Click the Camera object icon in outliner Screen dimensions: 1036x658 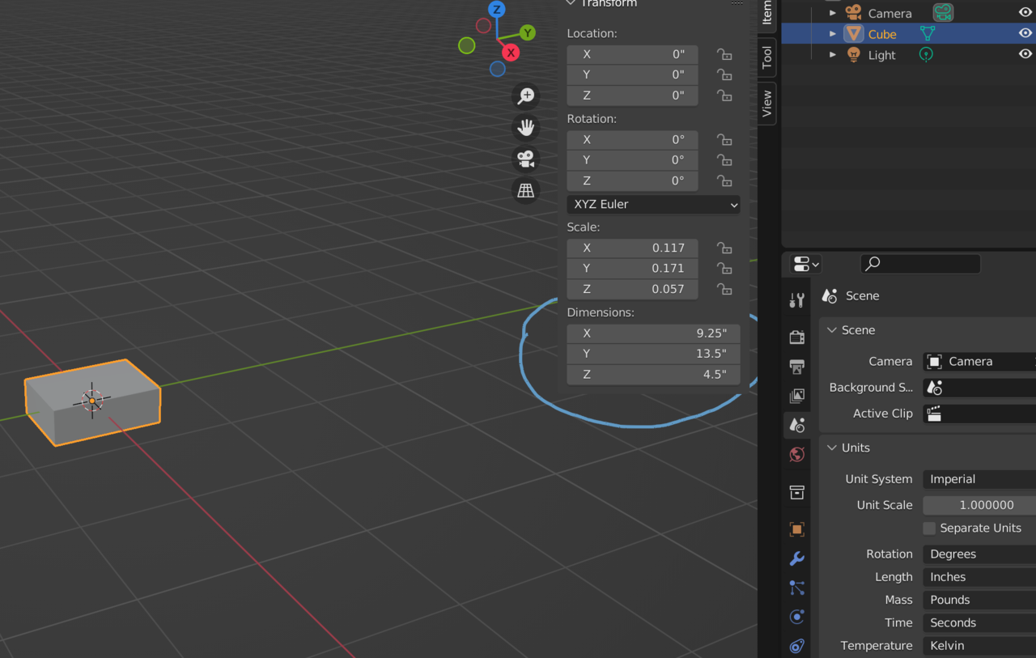click(853, 12)
